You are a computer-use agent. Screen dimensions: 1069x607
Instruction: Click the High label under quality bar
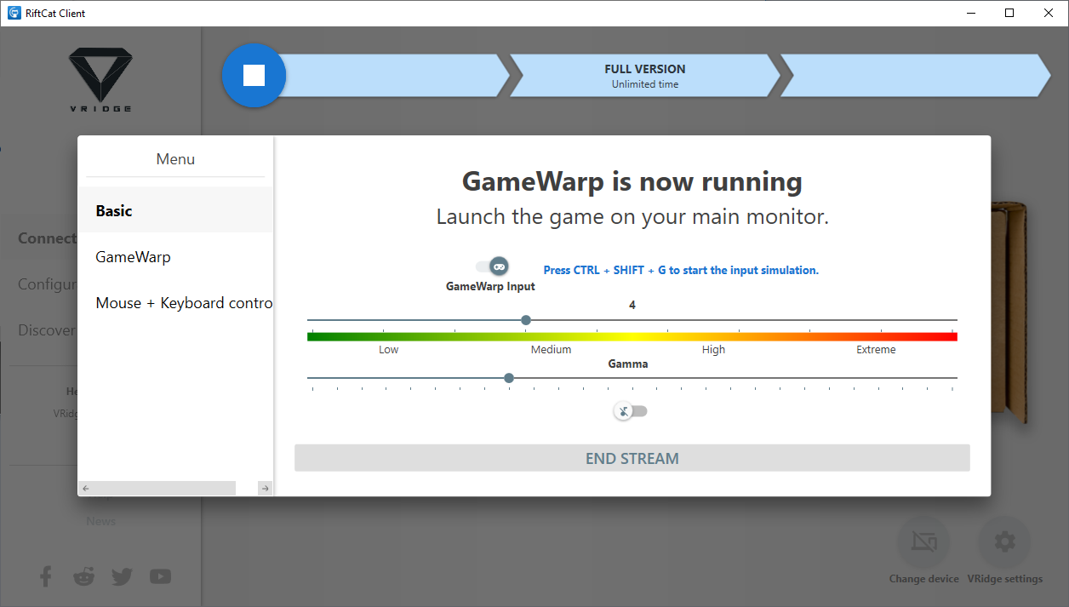coord(713,350)
